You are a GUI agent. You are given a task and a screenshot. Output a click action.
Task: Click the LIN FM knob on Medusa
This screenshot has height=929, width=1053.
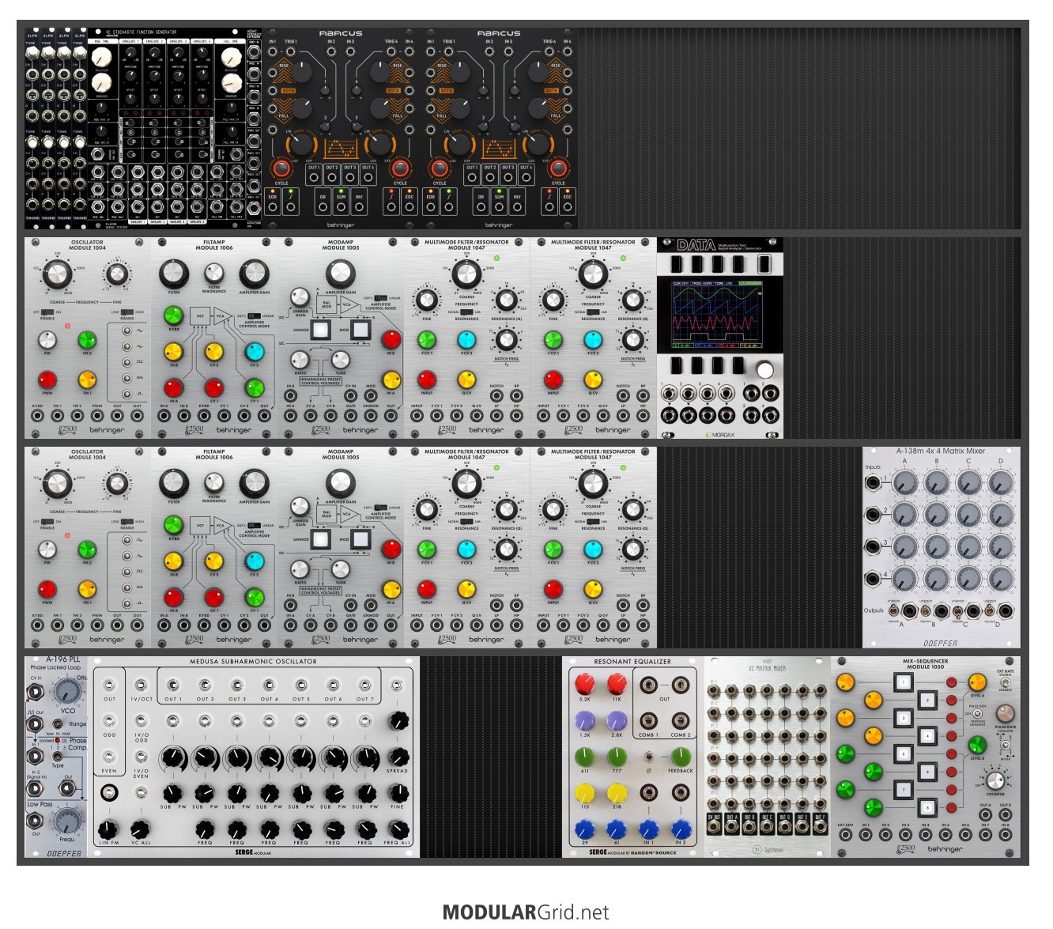(108, 829)
